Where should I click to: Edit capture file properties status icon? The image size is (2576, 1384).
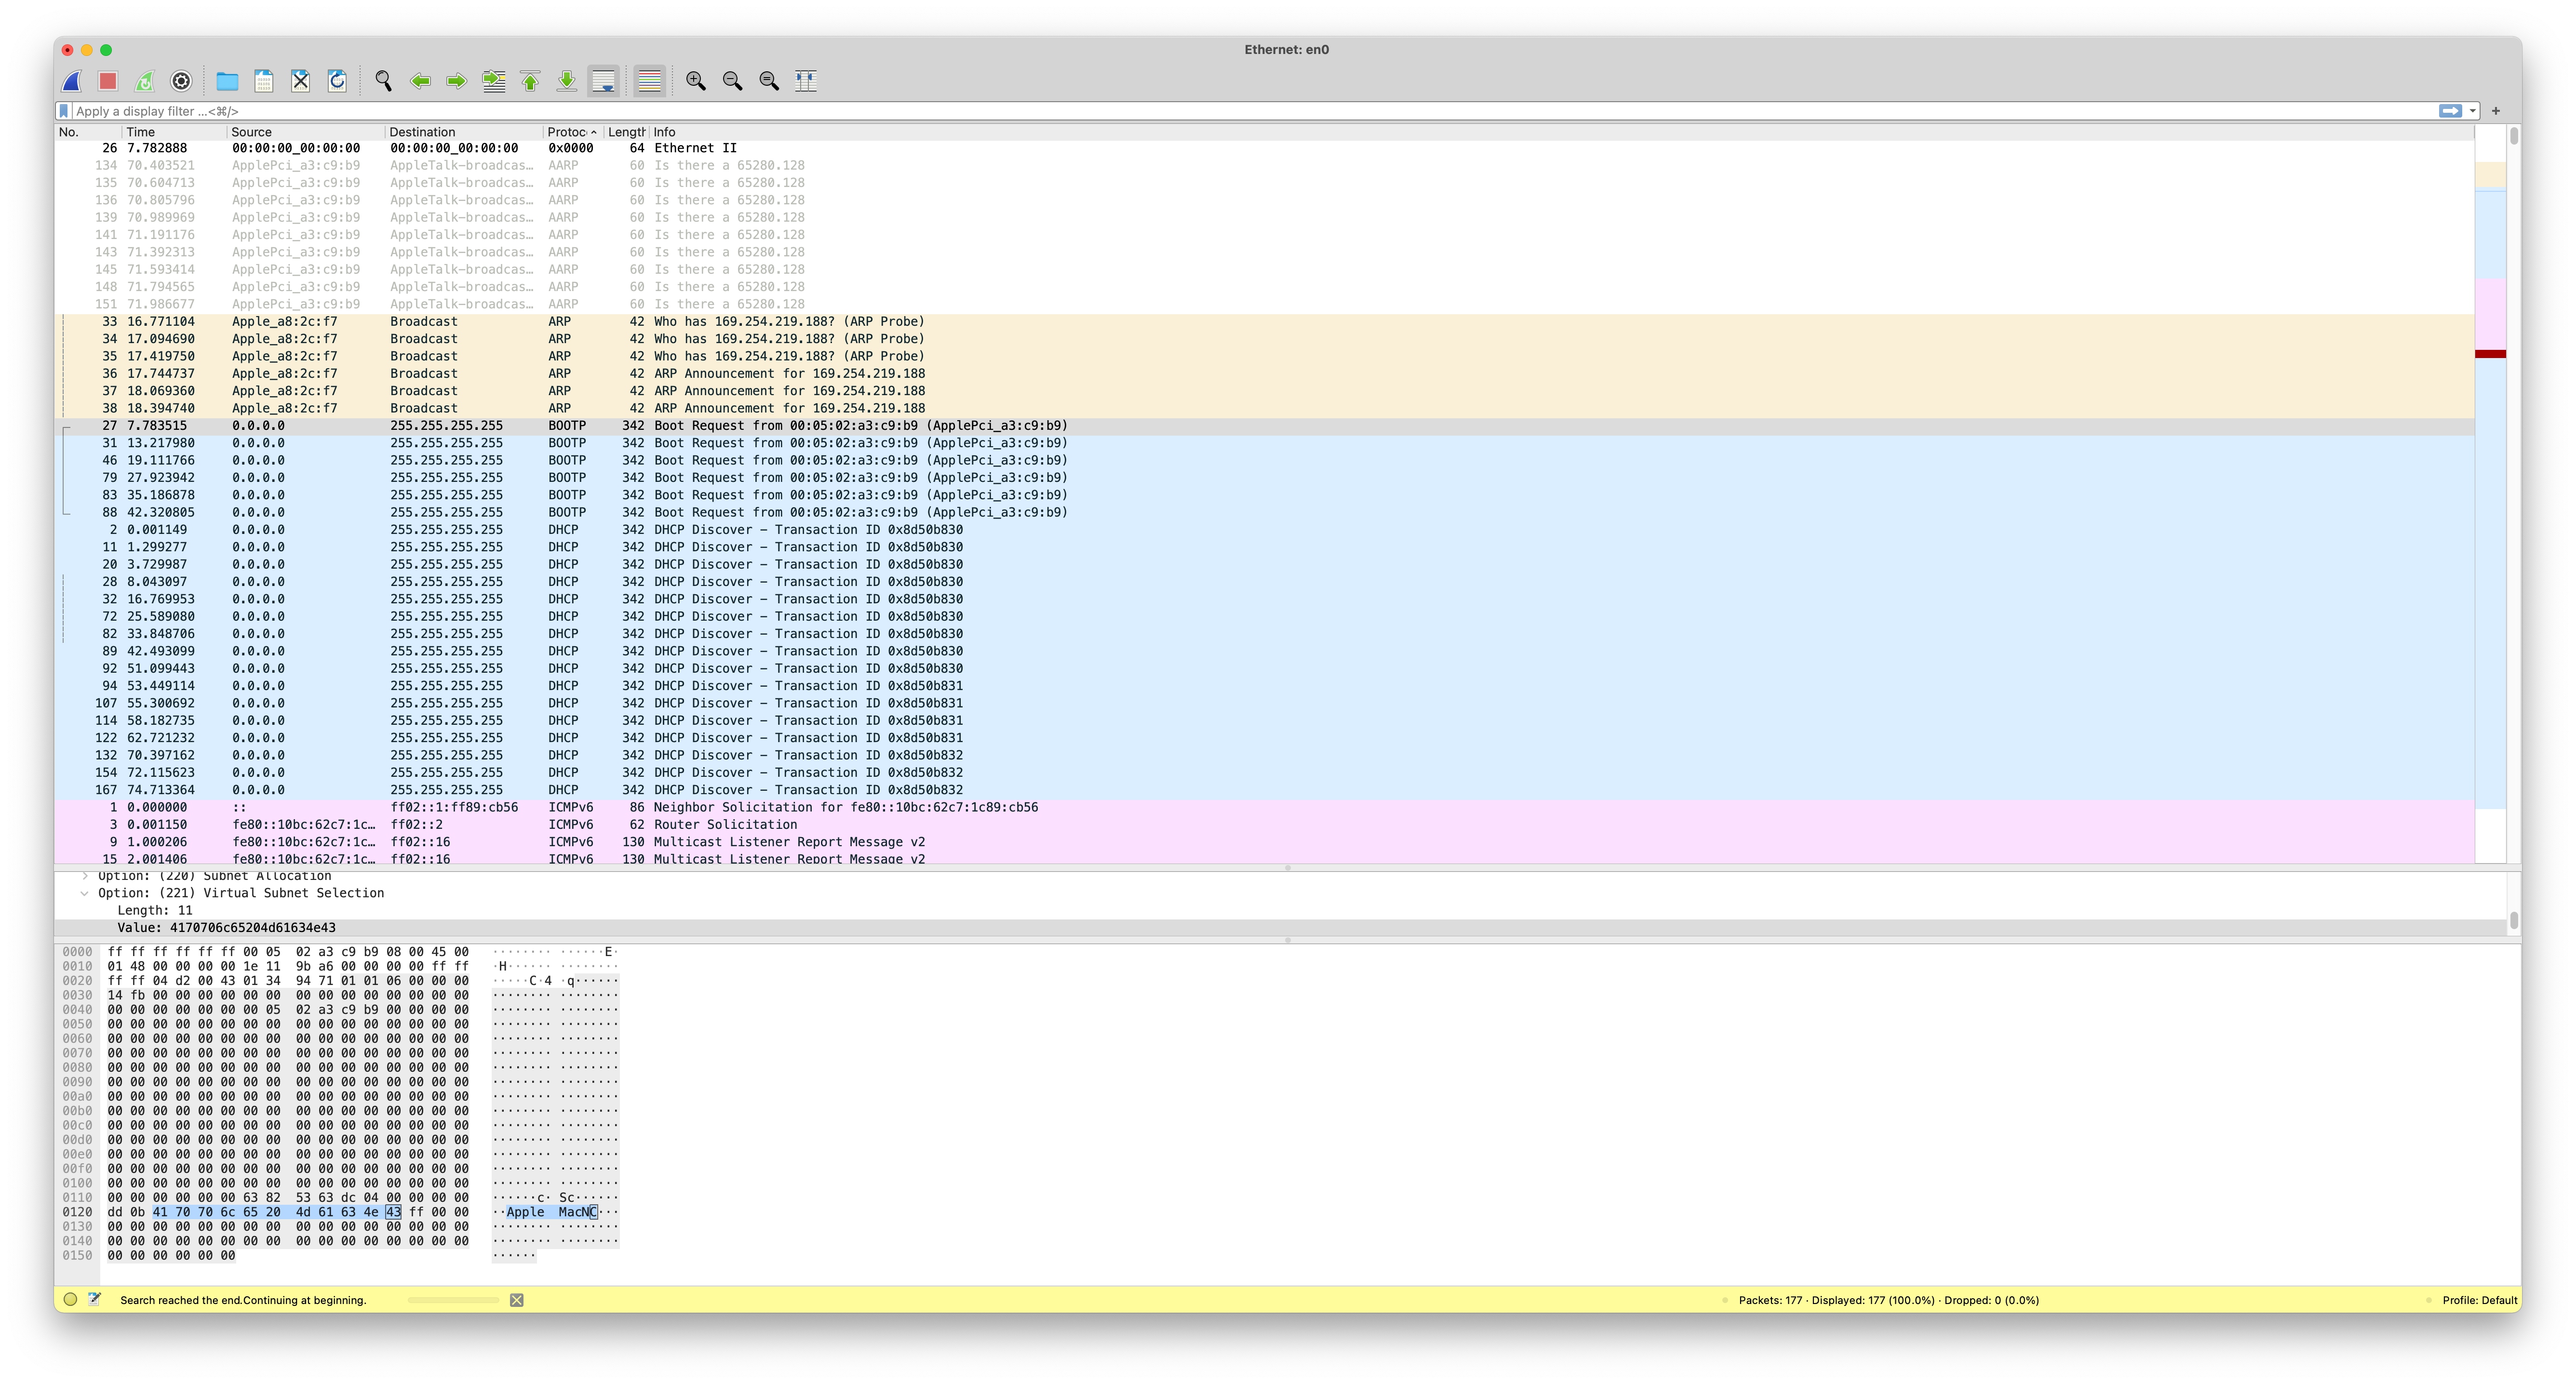95,1300
